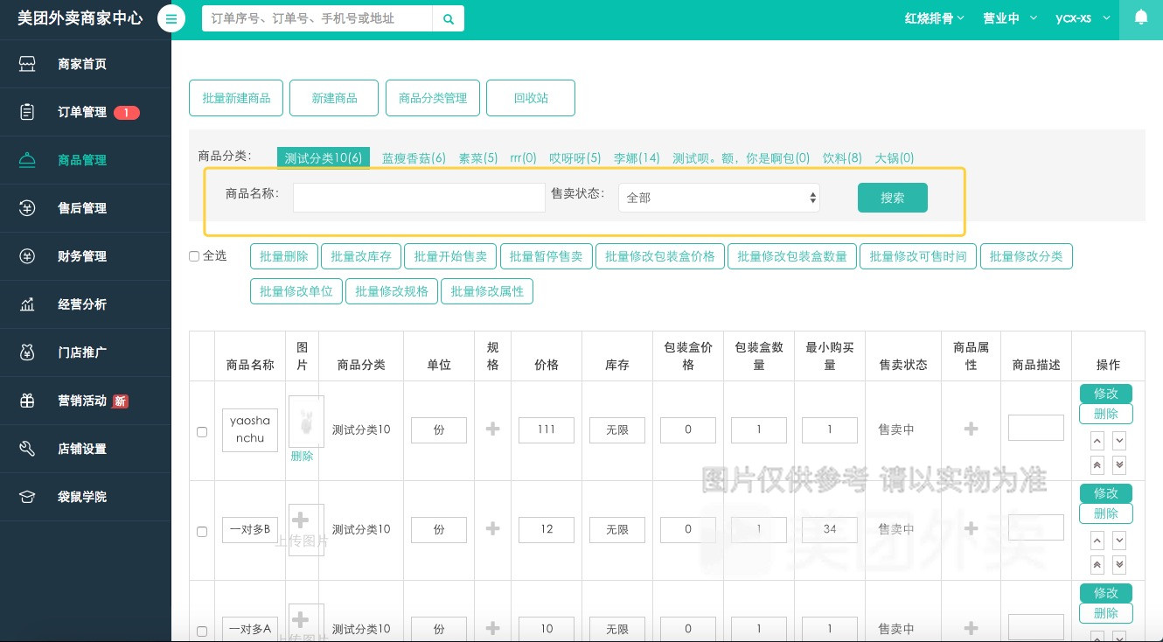The height and width of the screenshot is (642, 1163).
Task: Click the green 搜索 button
Action: [x=893, y=198]
